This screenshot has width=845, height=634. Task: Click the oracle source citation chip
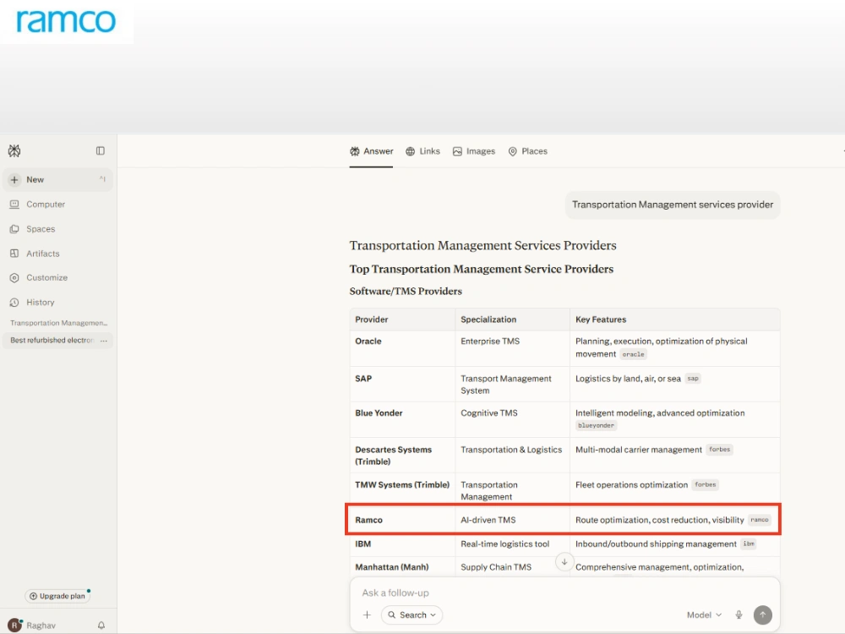pos(633,355)
